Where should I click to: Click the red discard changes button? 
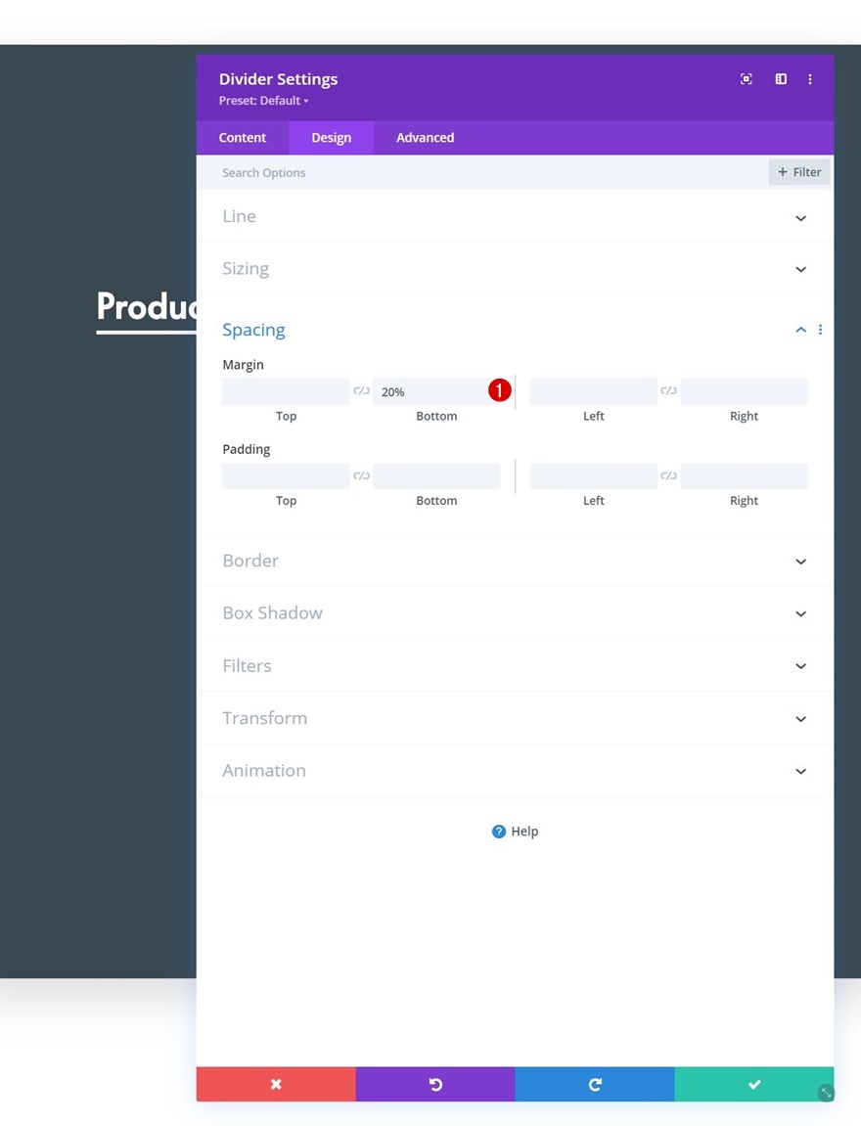pyautogui.click(x=276, y=1084)
